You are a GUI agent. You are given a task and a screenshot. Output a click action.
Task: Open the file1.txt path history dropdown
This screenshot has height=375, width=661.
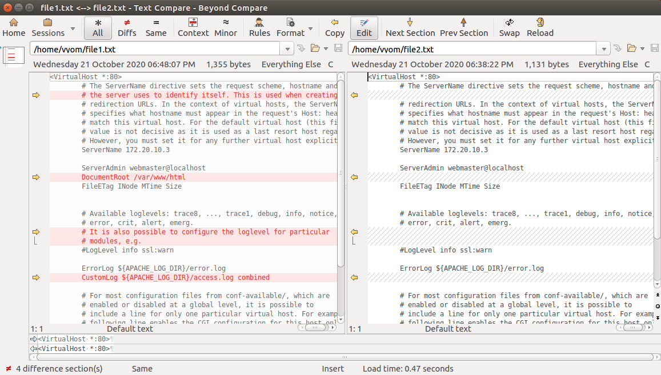point(287,48)
